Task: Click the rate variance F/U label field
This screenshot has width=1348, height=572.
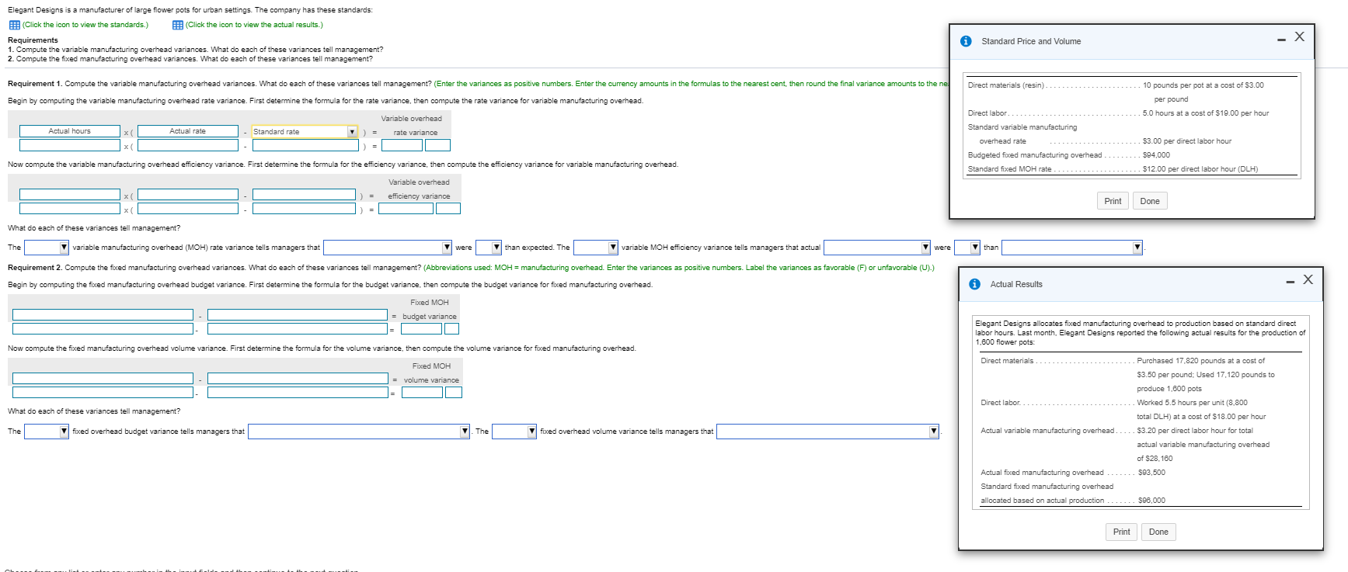Action: click(x=437, y=146)
